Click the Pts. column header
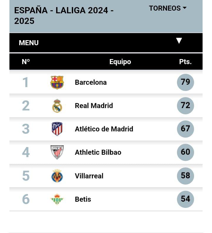 click(185, 62)
